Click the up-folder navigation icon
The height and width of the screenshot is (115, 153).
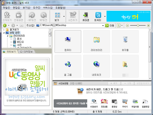coord(22,26)
